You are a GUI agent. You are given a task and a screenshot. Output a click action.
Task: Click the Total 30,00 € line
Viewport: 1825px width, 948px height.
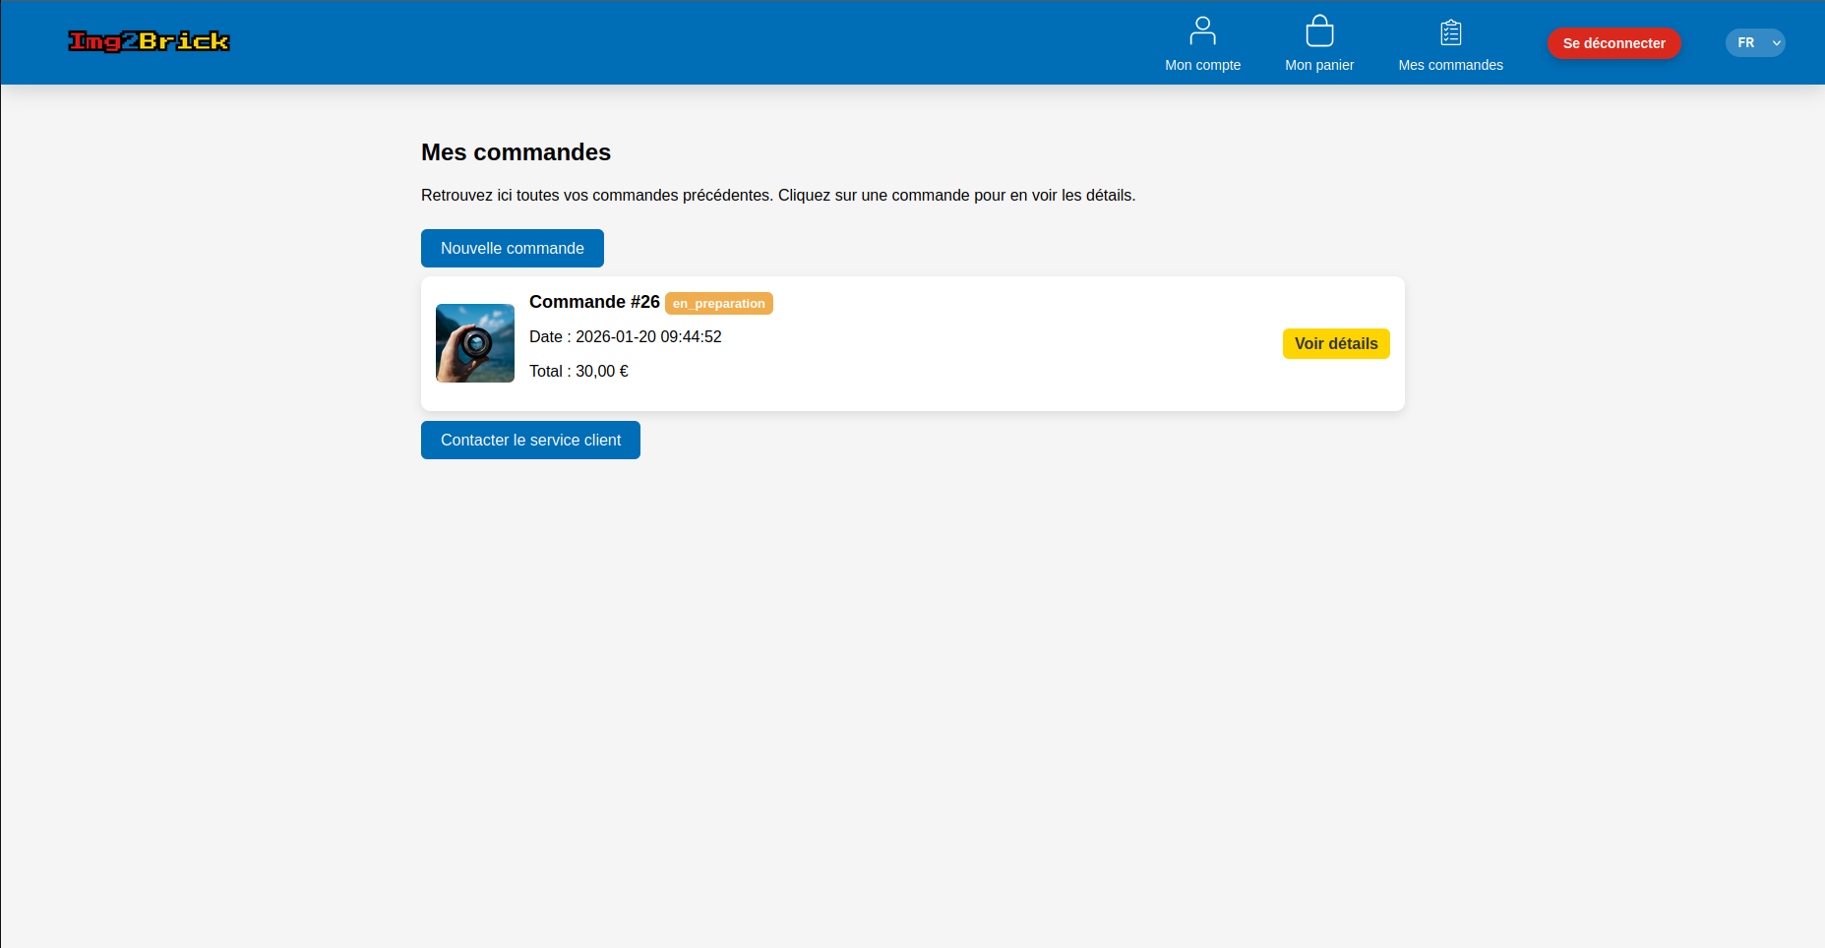(578, 372)
